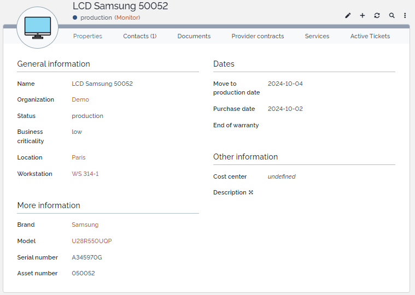The width and height of the screenshot is (415, 295).
Task: Open the Demo organization link
Action: click(80, 99)
